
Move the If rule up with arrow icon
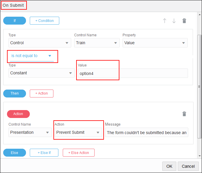(x=165, y=21)
